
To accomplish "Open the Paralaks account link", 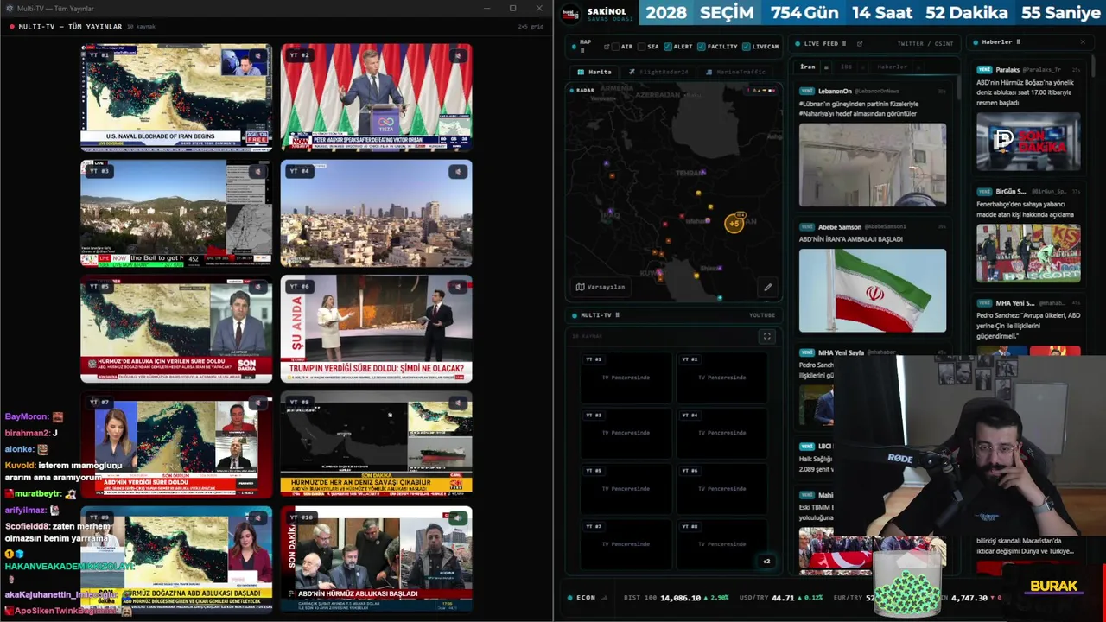I will [x=1007, y=69].
